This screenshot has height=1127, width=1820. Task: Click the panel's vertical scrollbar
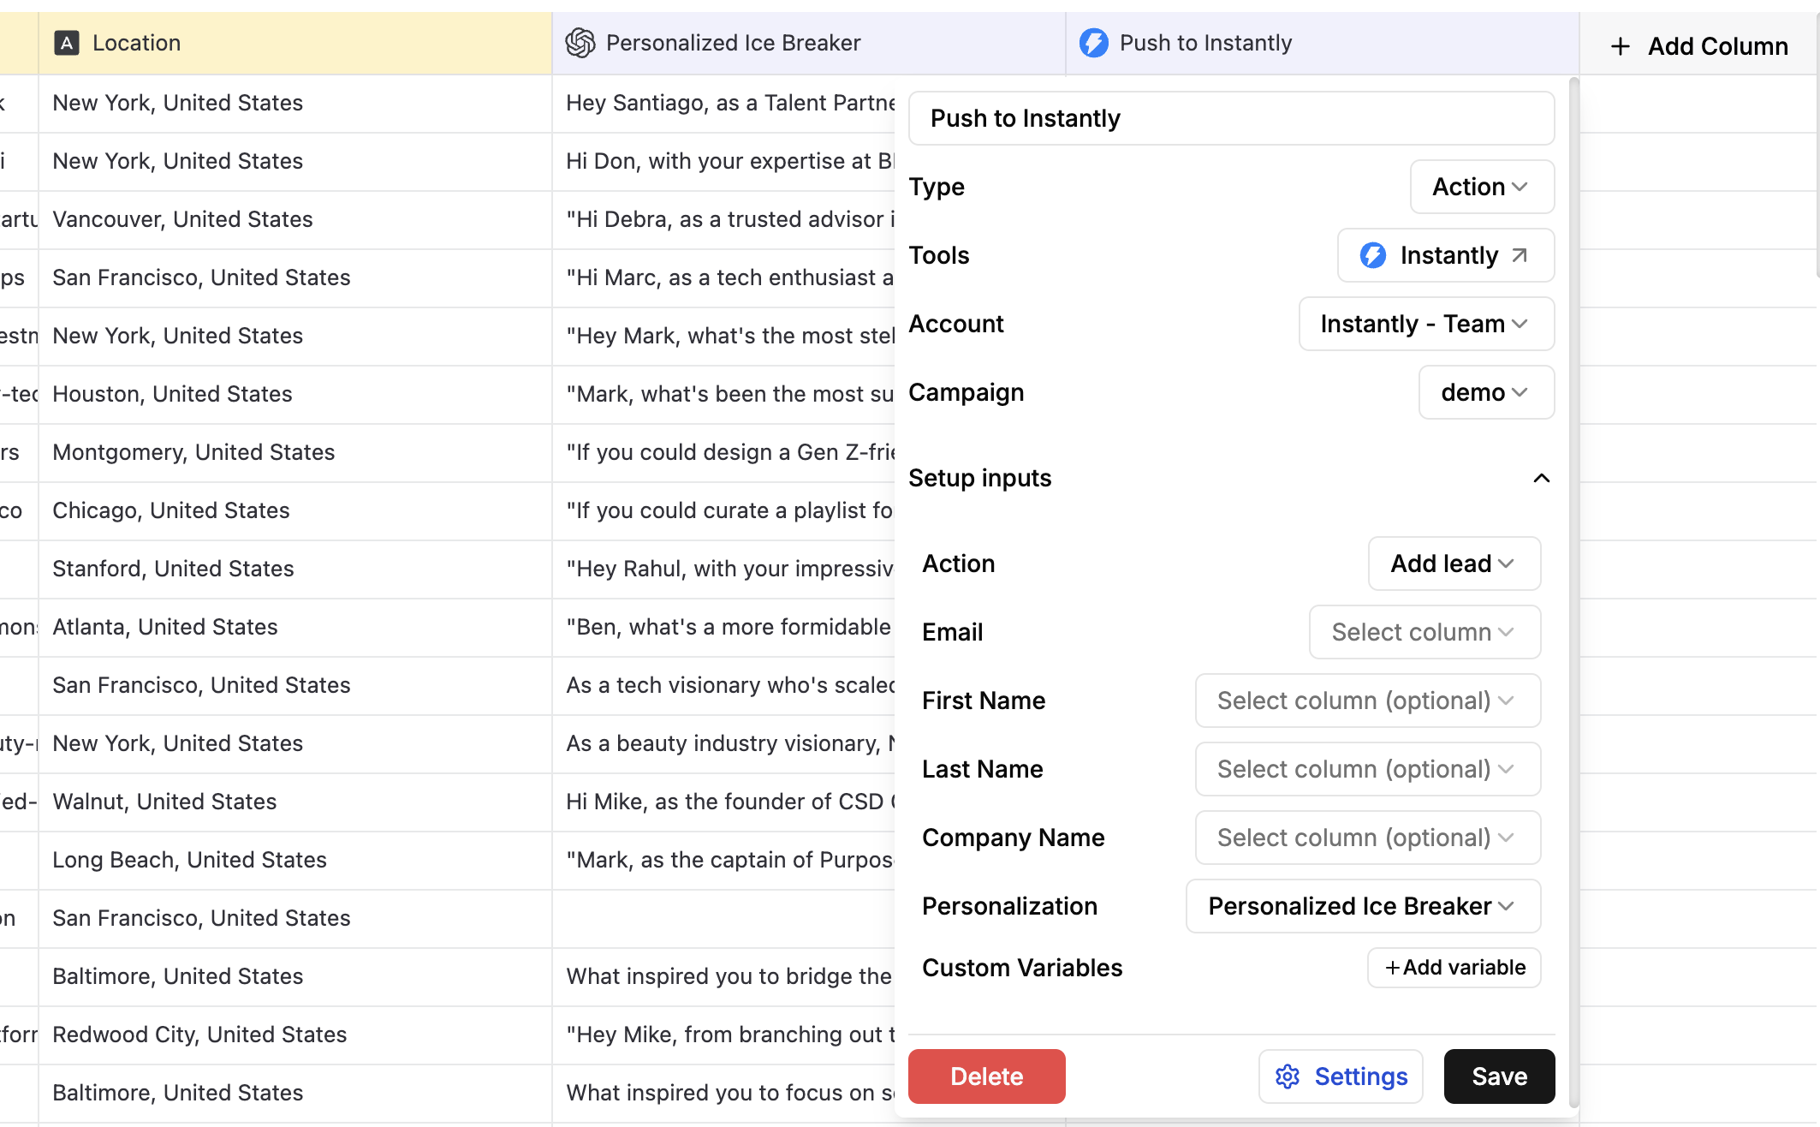coord(1573,591)
